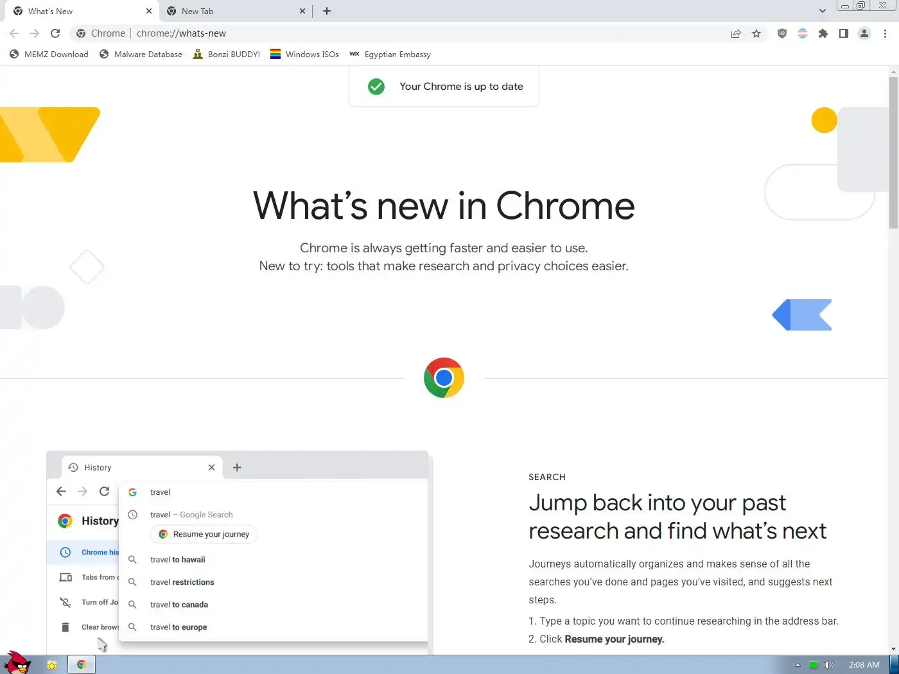Open MEMZ Download bookmark

(x=49, y=55)
